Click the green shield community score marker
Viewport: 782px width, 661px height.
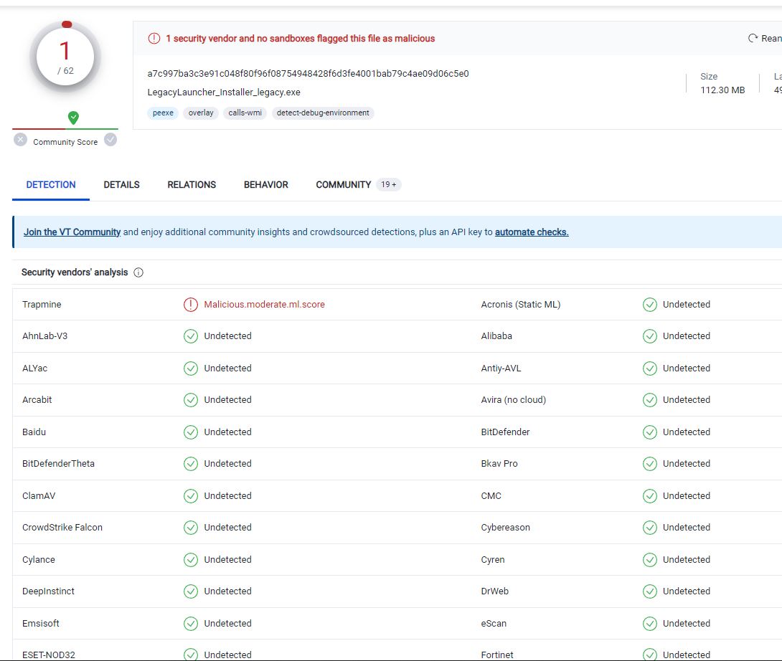[73, 118]
